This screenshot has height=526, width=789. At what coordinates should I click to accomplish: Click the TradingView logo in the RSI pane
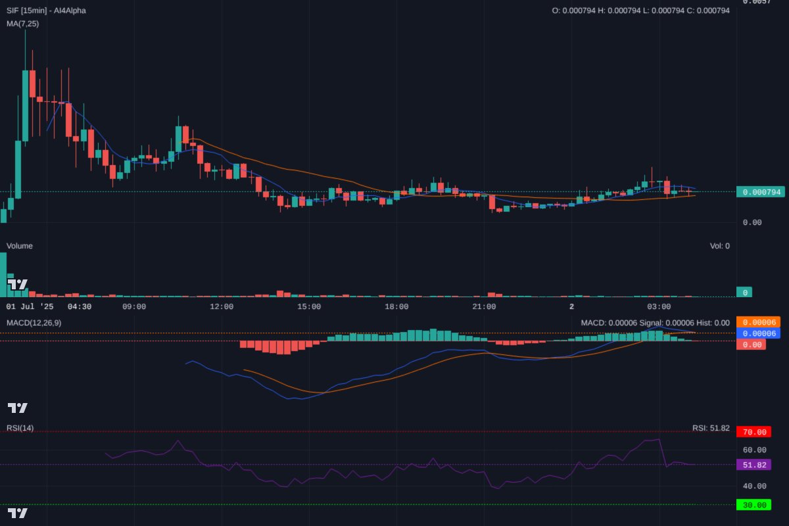point(18,513)
